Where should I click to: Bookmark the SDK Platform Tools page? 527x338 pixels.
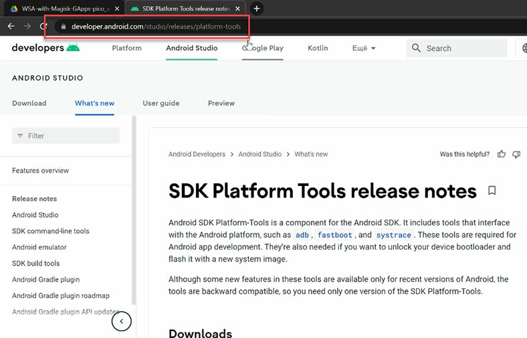[492, 191]
